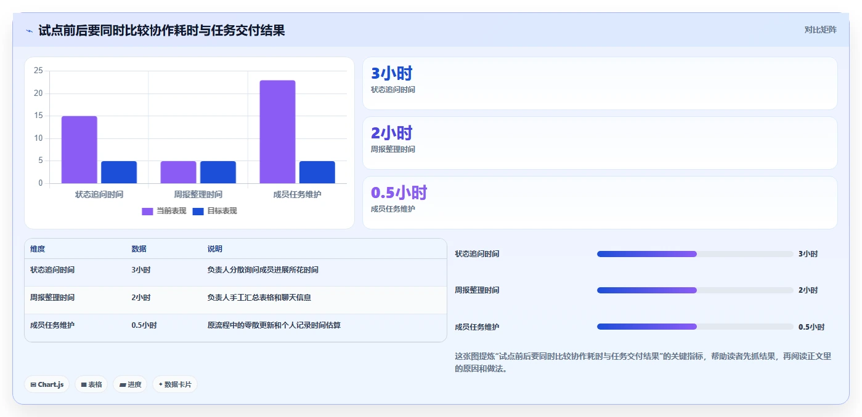The image size is (862, 417).
Task: Click the Chart.js tag chip
Action: pyautogui.click(x=47, y=384)
